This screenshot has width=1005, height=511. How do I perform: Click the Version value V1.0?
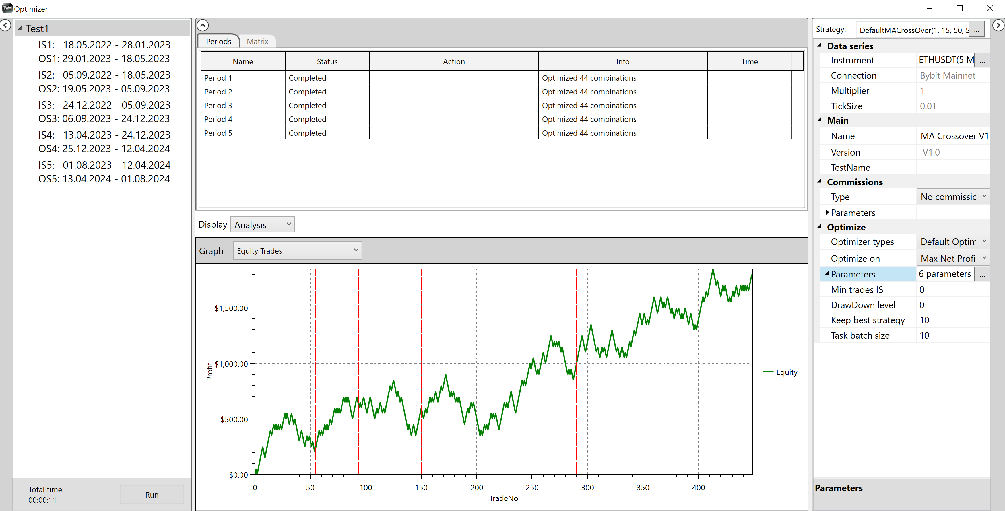coord(954,152)
